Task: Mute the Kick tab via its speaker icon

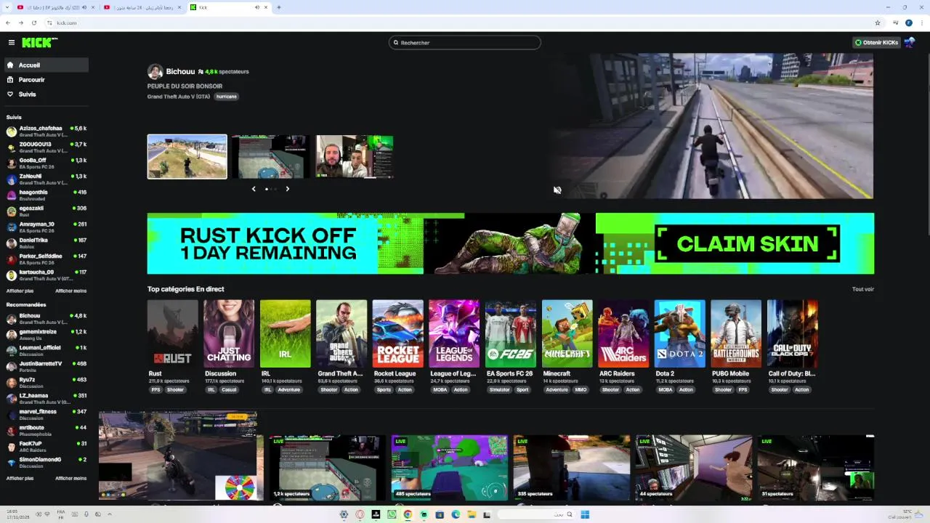Action: [256, 7]
